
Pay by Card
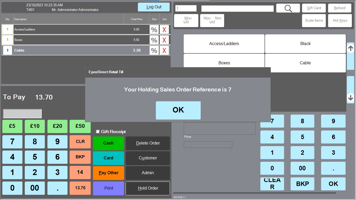(108, 158)
